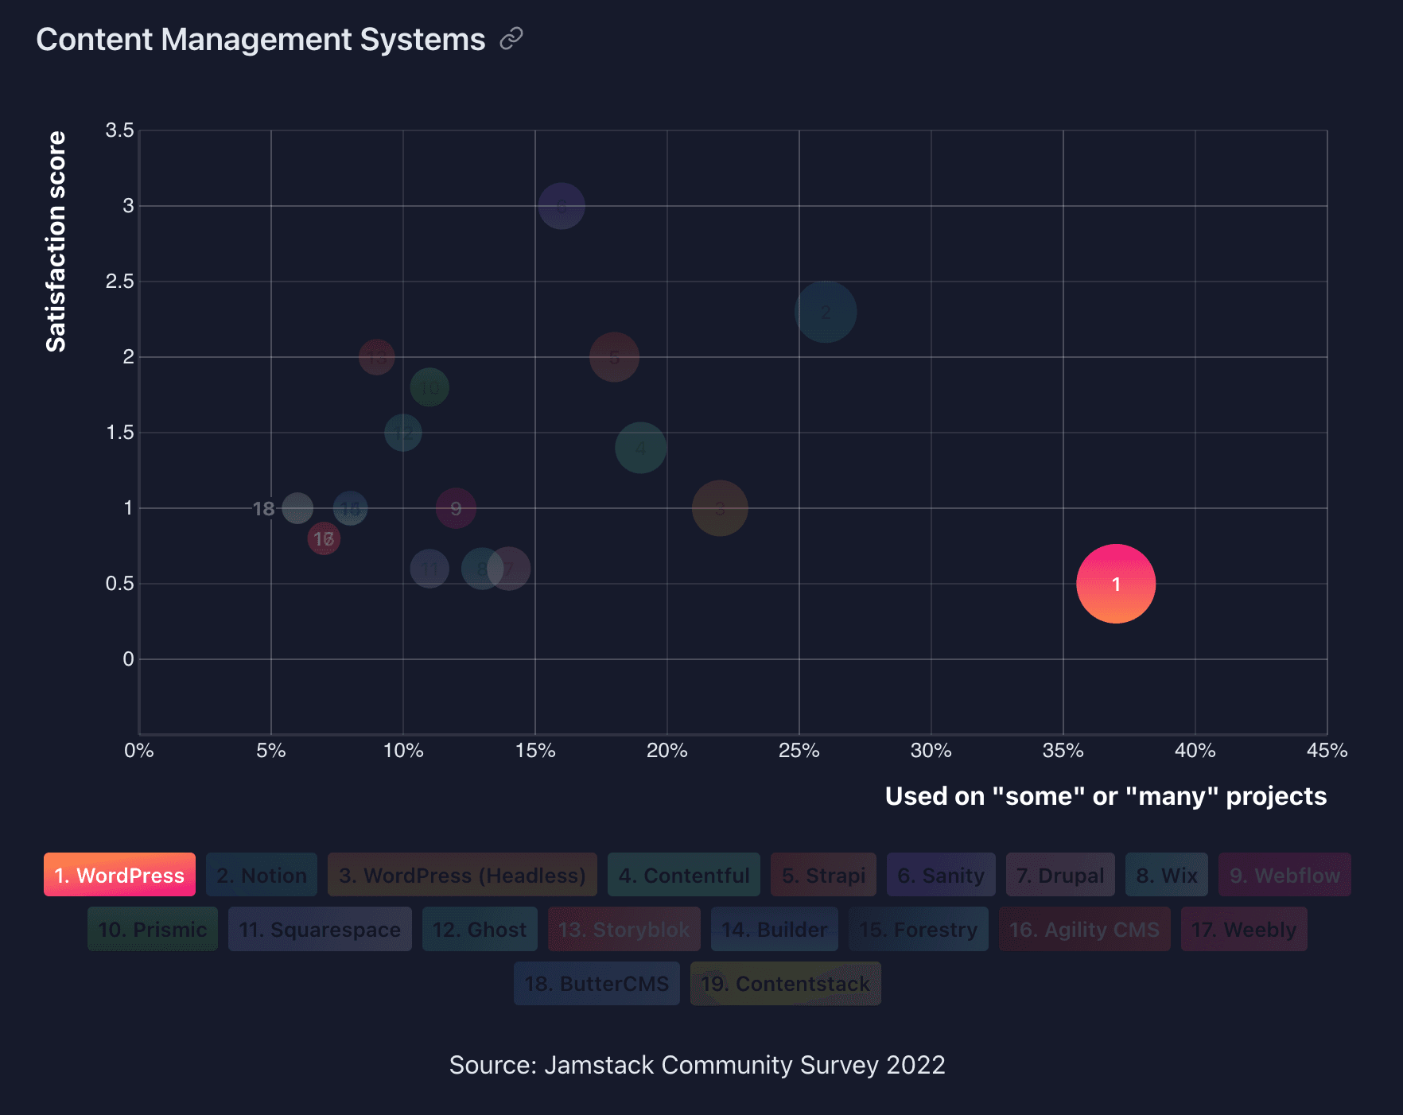Click bubble 12 for Ghost
Image resolution: width=1403 pixels, height=1115 pixels.
[403, 433]
